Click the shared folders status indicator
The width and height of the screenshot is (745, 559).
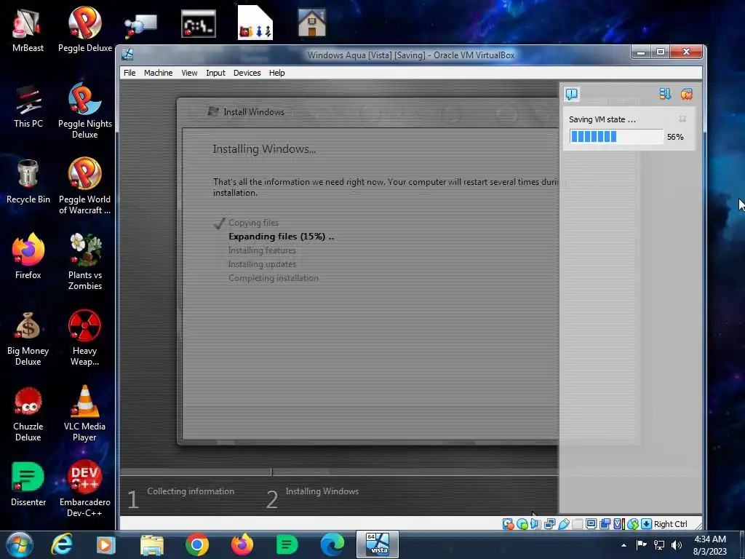(577, 524)
